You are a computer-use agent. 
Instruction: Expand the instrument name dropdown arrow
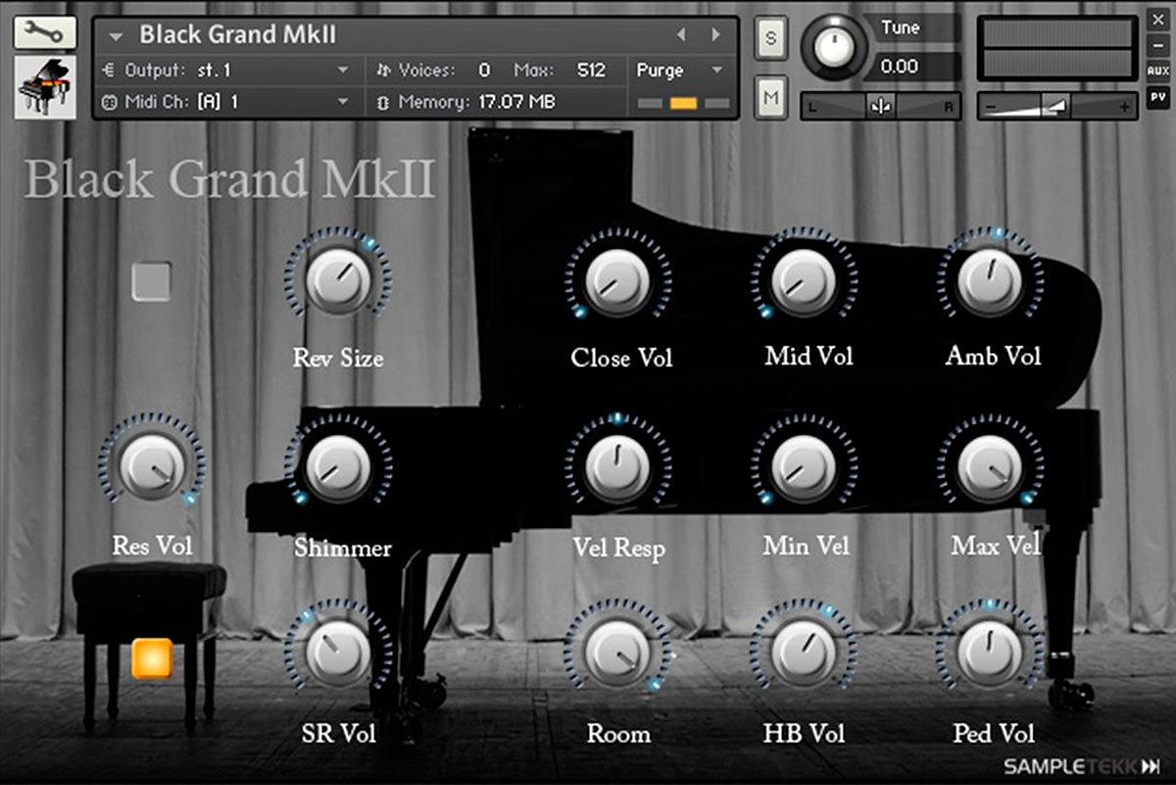(x=117, y=36)
